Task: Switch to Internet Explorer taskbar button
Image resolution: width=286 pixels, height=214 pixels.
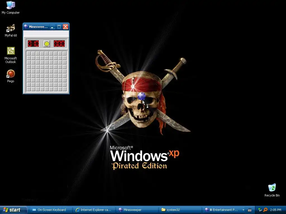Action: pos(94,210)
